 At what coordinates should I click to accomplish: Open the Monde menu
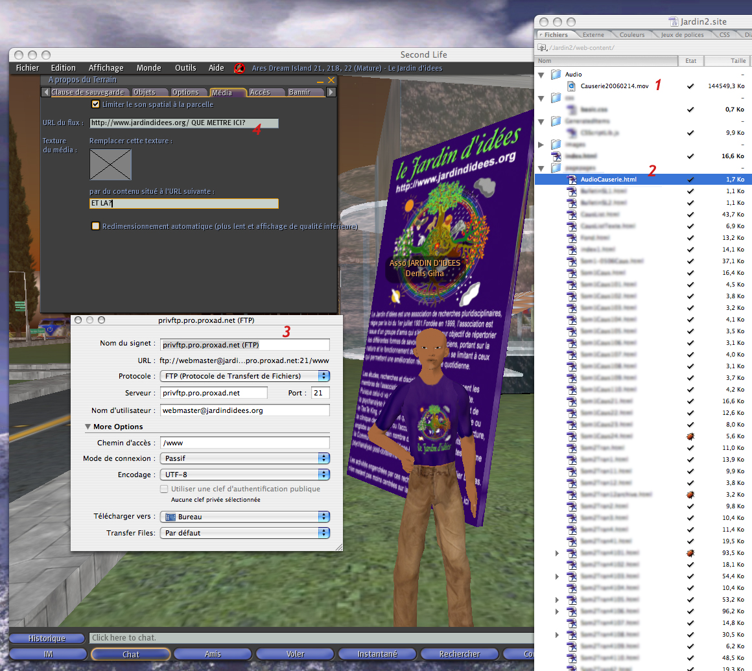[148, 68]
